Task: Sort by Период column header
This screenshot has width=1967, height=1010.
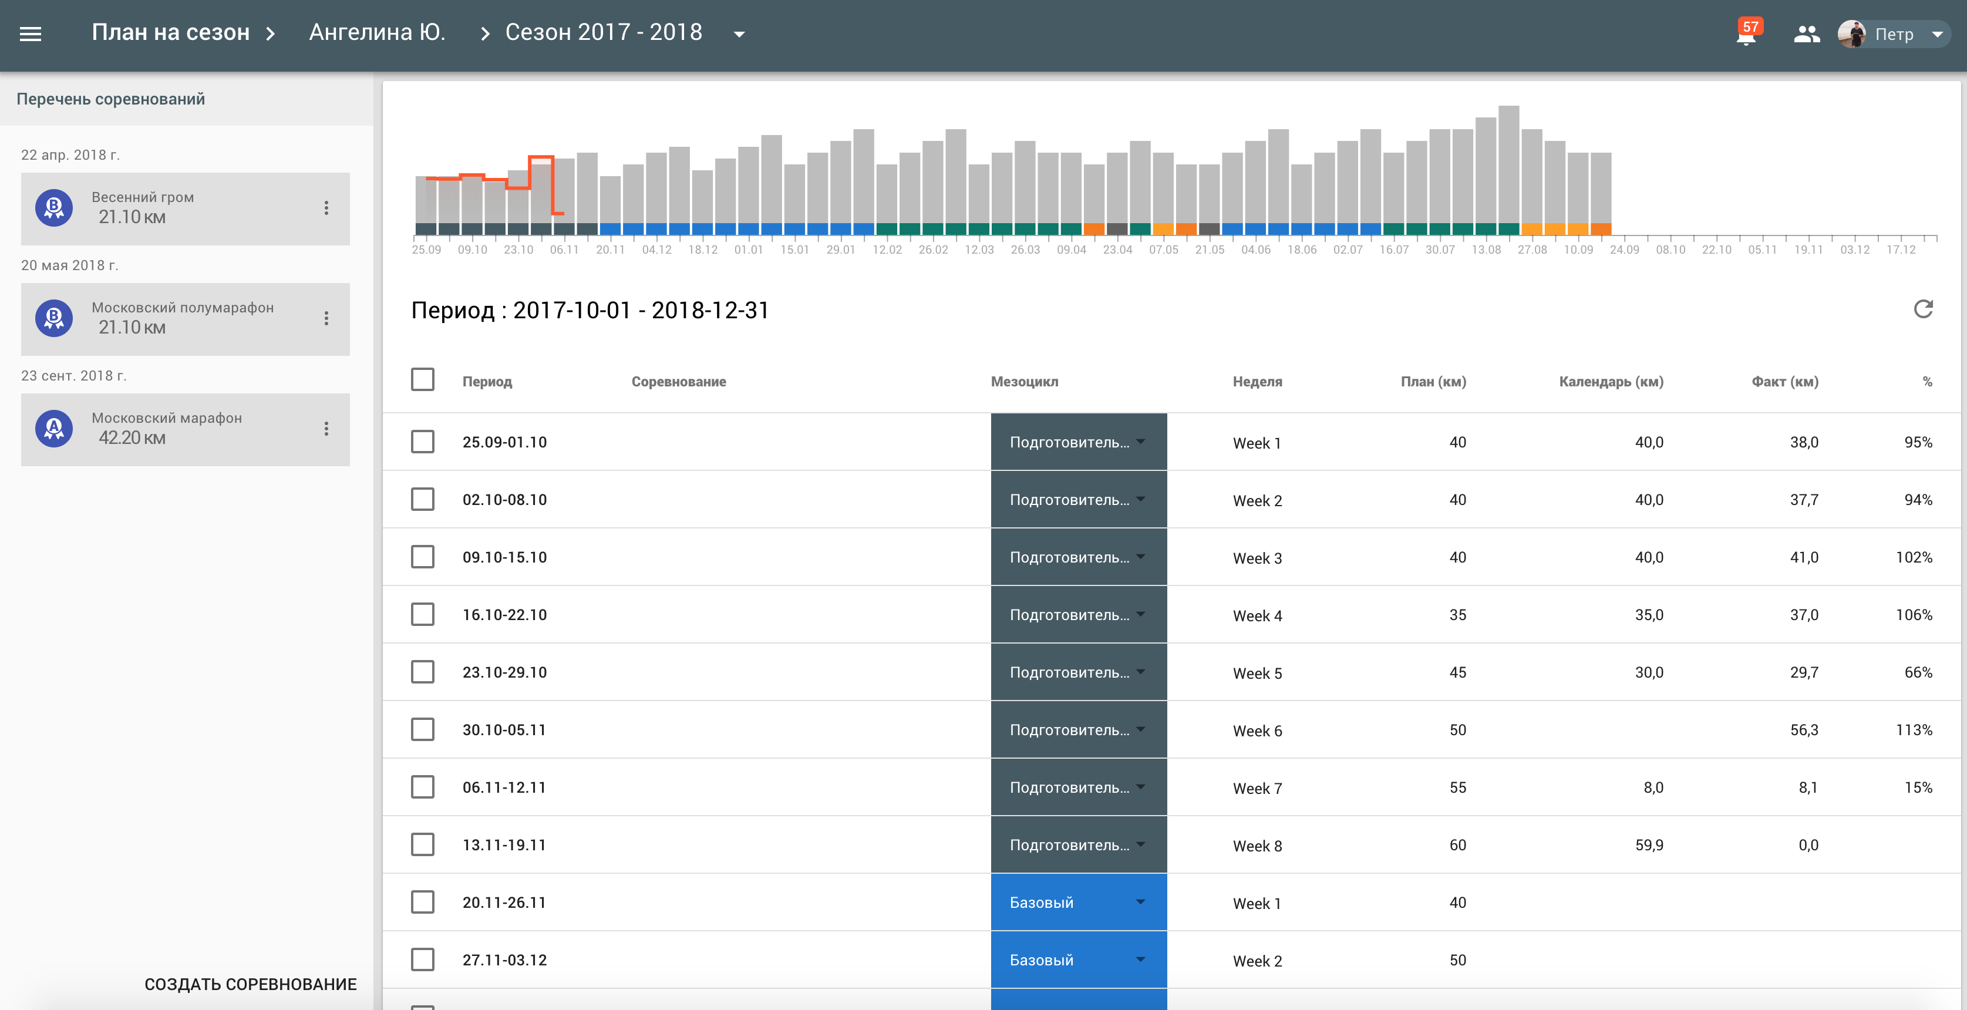Action: click(x=487, y=382)
